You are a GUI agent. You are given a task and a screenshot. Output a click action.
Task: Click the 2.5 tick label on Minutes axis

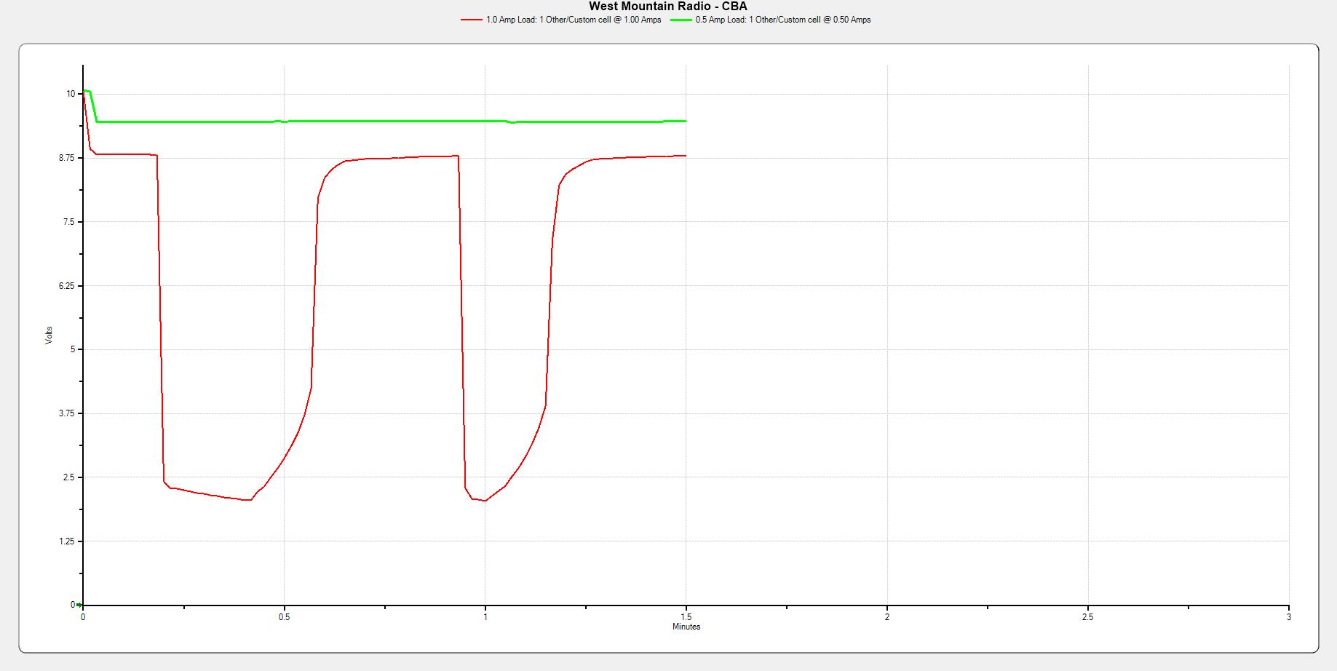1087,617
